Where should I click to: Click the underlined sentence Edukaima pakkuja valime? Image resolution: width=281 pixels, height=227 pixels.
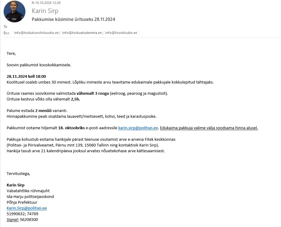[x=209, y=128]
